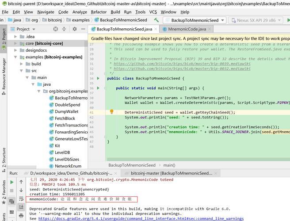290x221 pixels.
Task: Click up arrow in Run console toolbar
Action: click(21, 182)
